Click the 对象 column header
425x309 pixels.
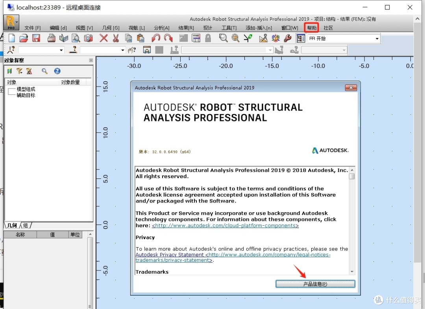(x=32, y=82)
